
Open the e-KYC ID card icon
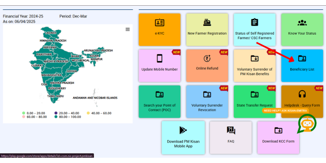click(x=159, y=22)
